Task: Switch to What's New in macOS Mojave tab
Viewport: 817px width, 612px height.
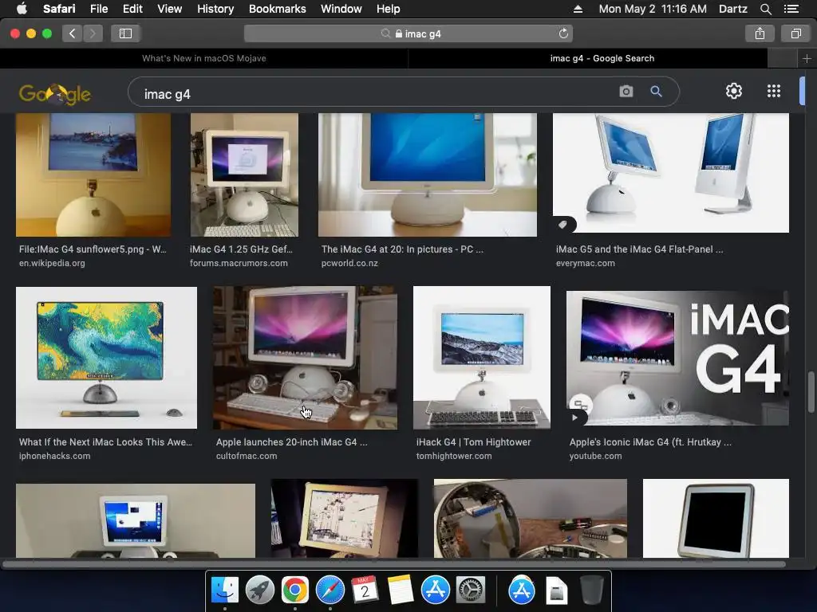Action: (x=203, y=58)
